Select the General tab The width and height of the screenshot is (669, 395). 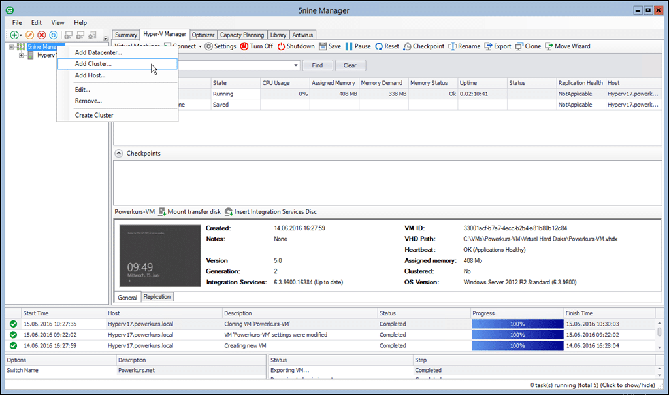[x=127, y=297]
